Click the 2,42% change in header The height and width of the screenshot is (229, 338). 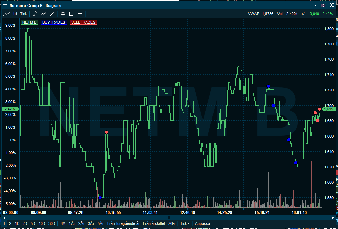coord(328,14)
